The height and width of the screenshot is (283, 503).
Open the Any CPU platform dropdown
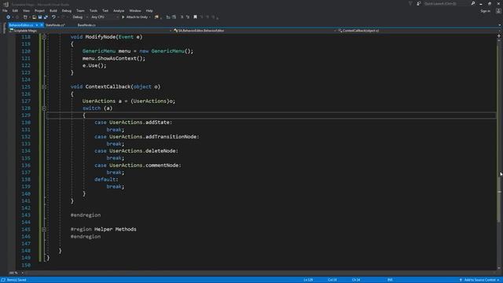(105, 17)
